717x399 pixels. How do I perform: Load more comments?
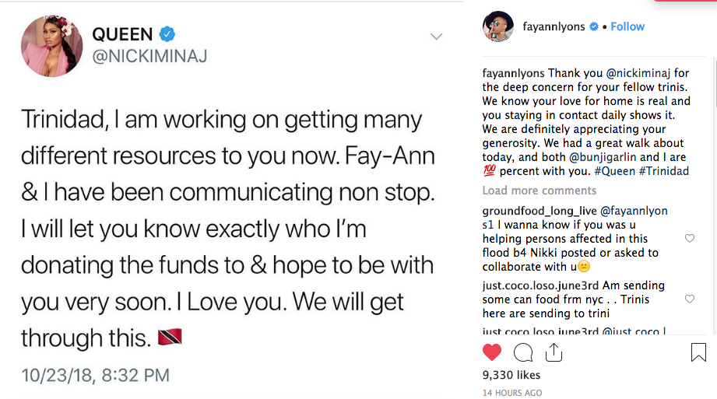539,191
